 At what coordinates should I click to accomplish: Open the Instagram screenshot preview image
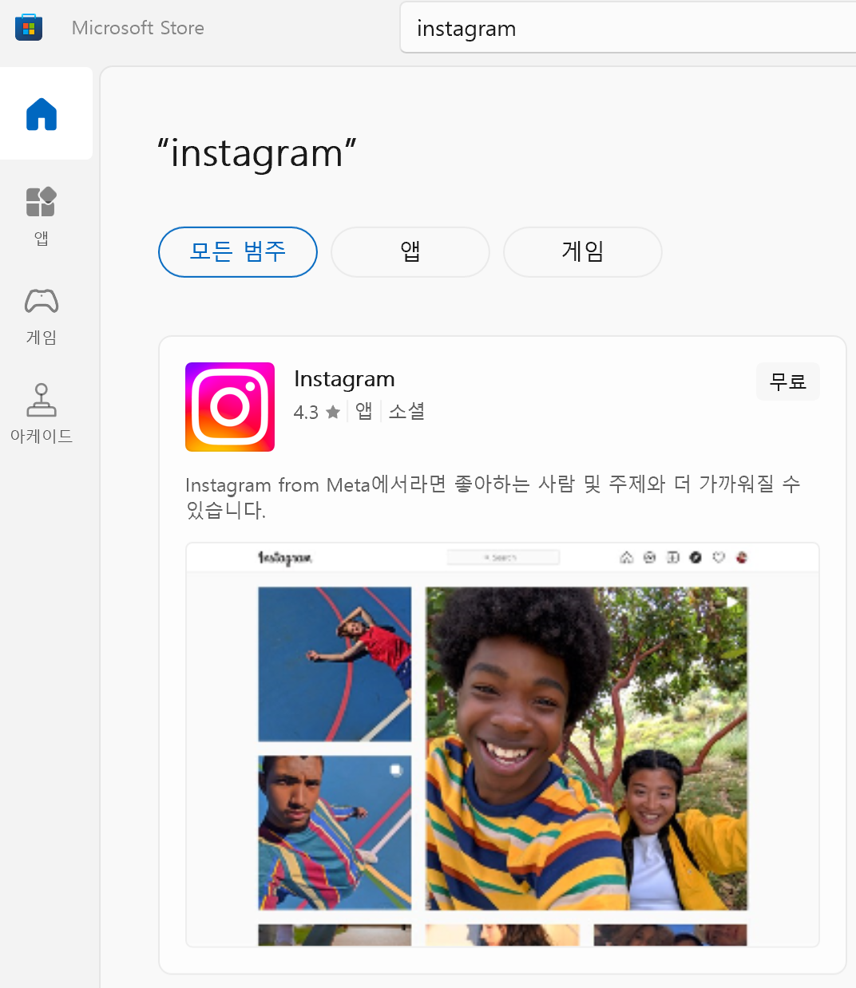click(502, 745)
